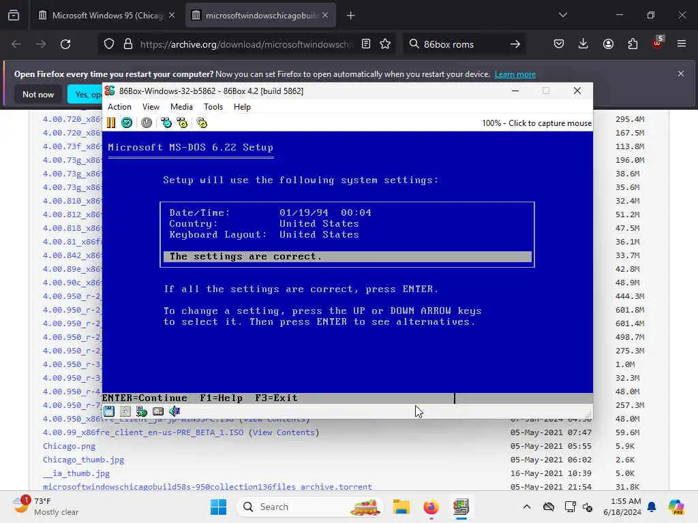Click the 86Box taskbar icon
The image size is (698, 523).
coord(461,507)
